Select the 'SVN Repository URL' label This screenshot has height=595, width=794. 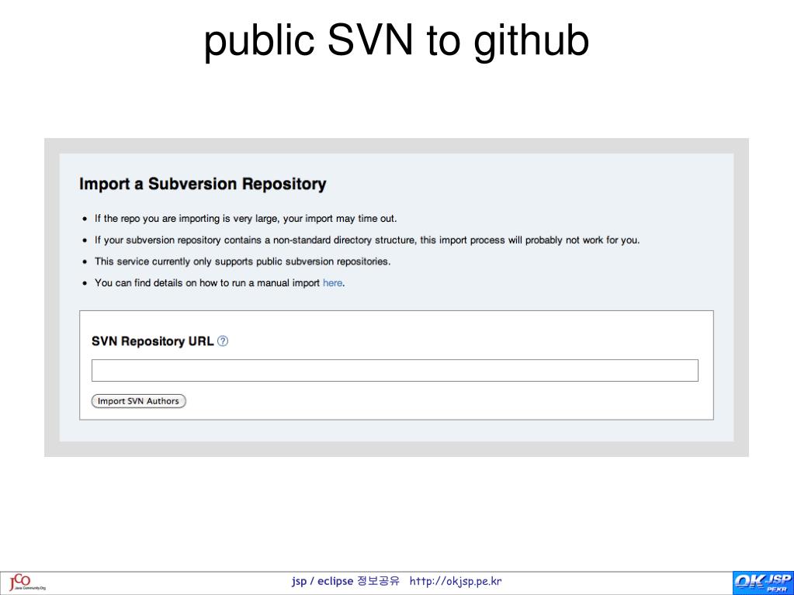click(152, 341)
